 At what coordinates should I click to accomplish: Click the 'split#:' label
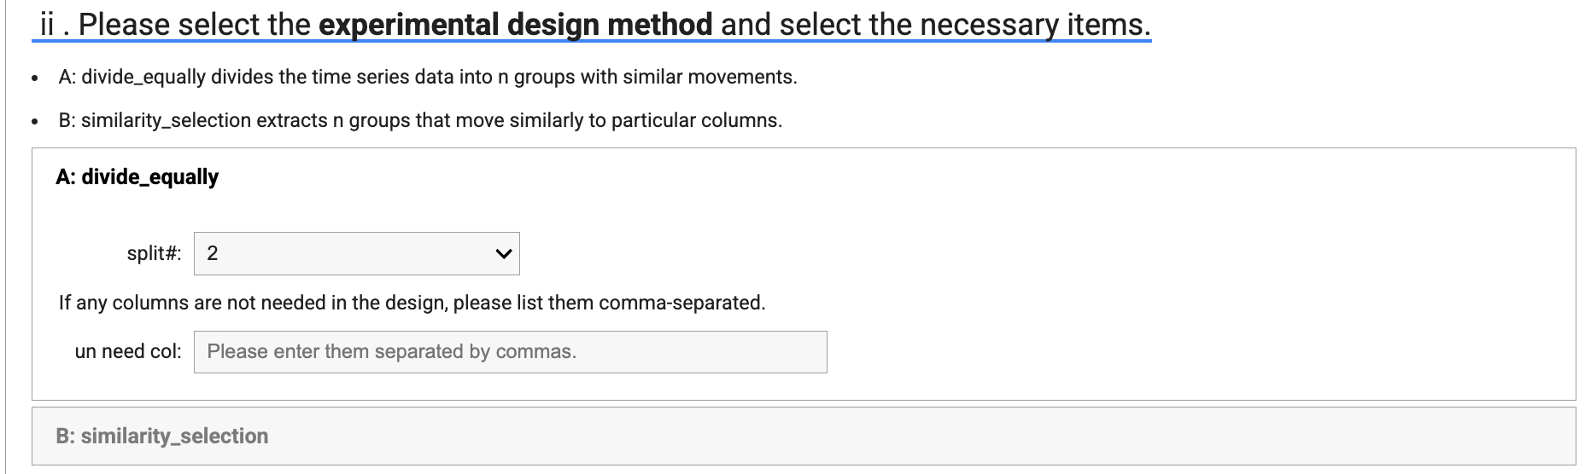click(154, 253)
